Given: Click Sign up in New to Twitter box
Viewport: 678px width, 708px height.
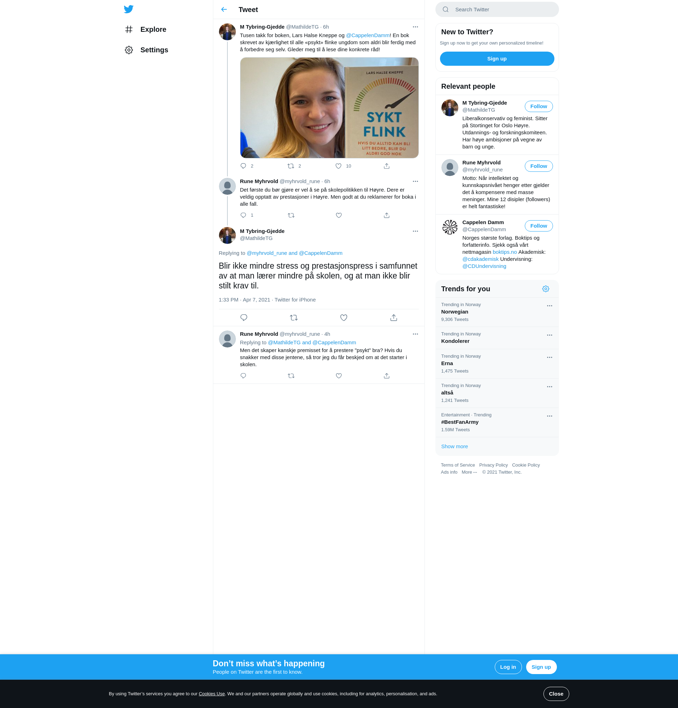Looking at the screenshot, I should click(497, 59).
